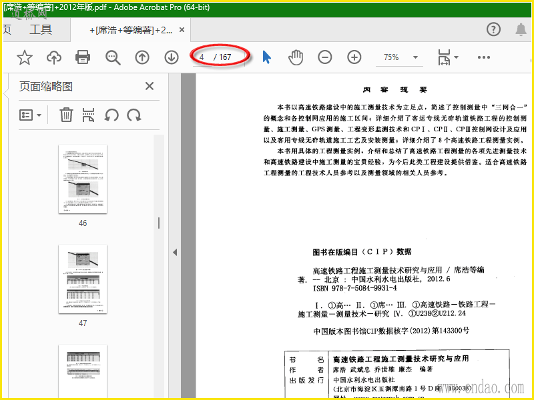Select the arrow selection tool

point(266,57)
